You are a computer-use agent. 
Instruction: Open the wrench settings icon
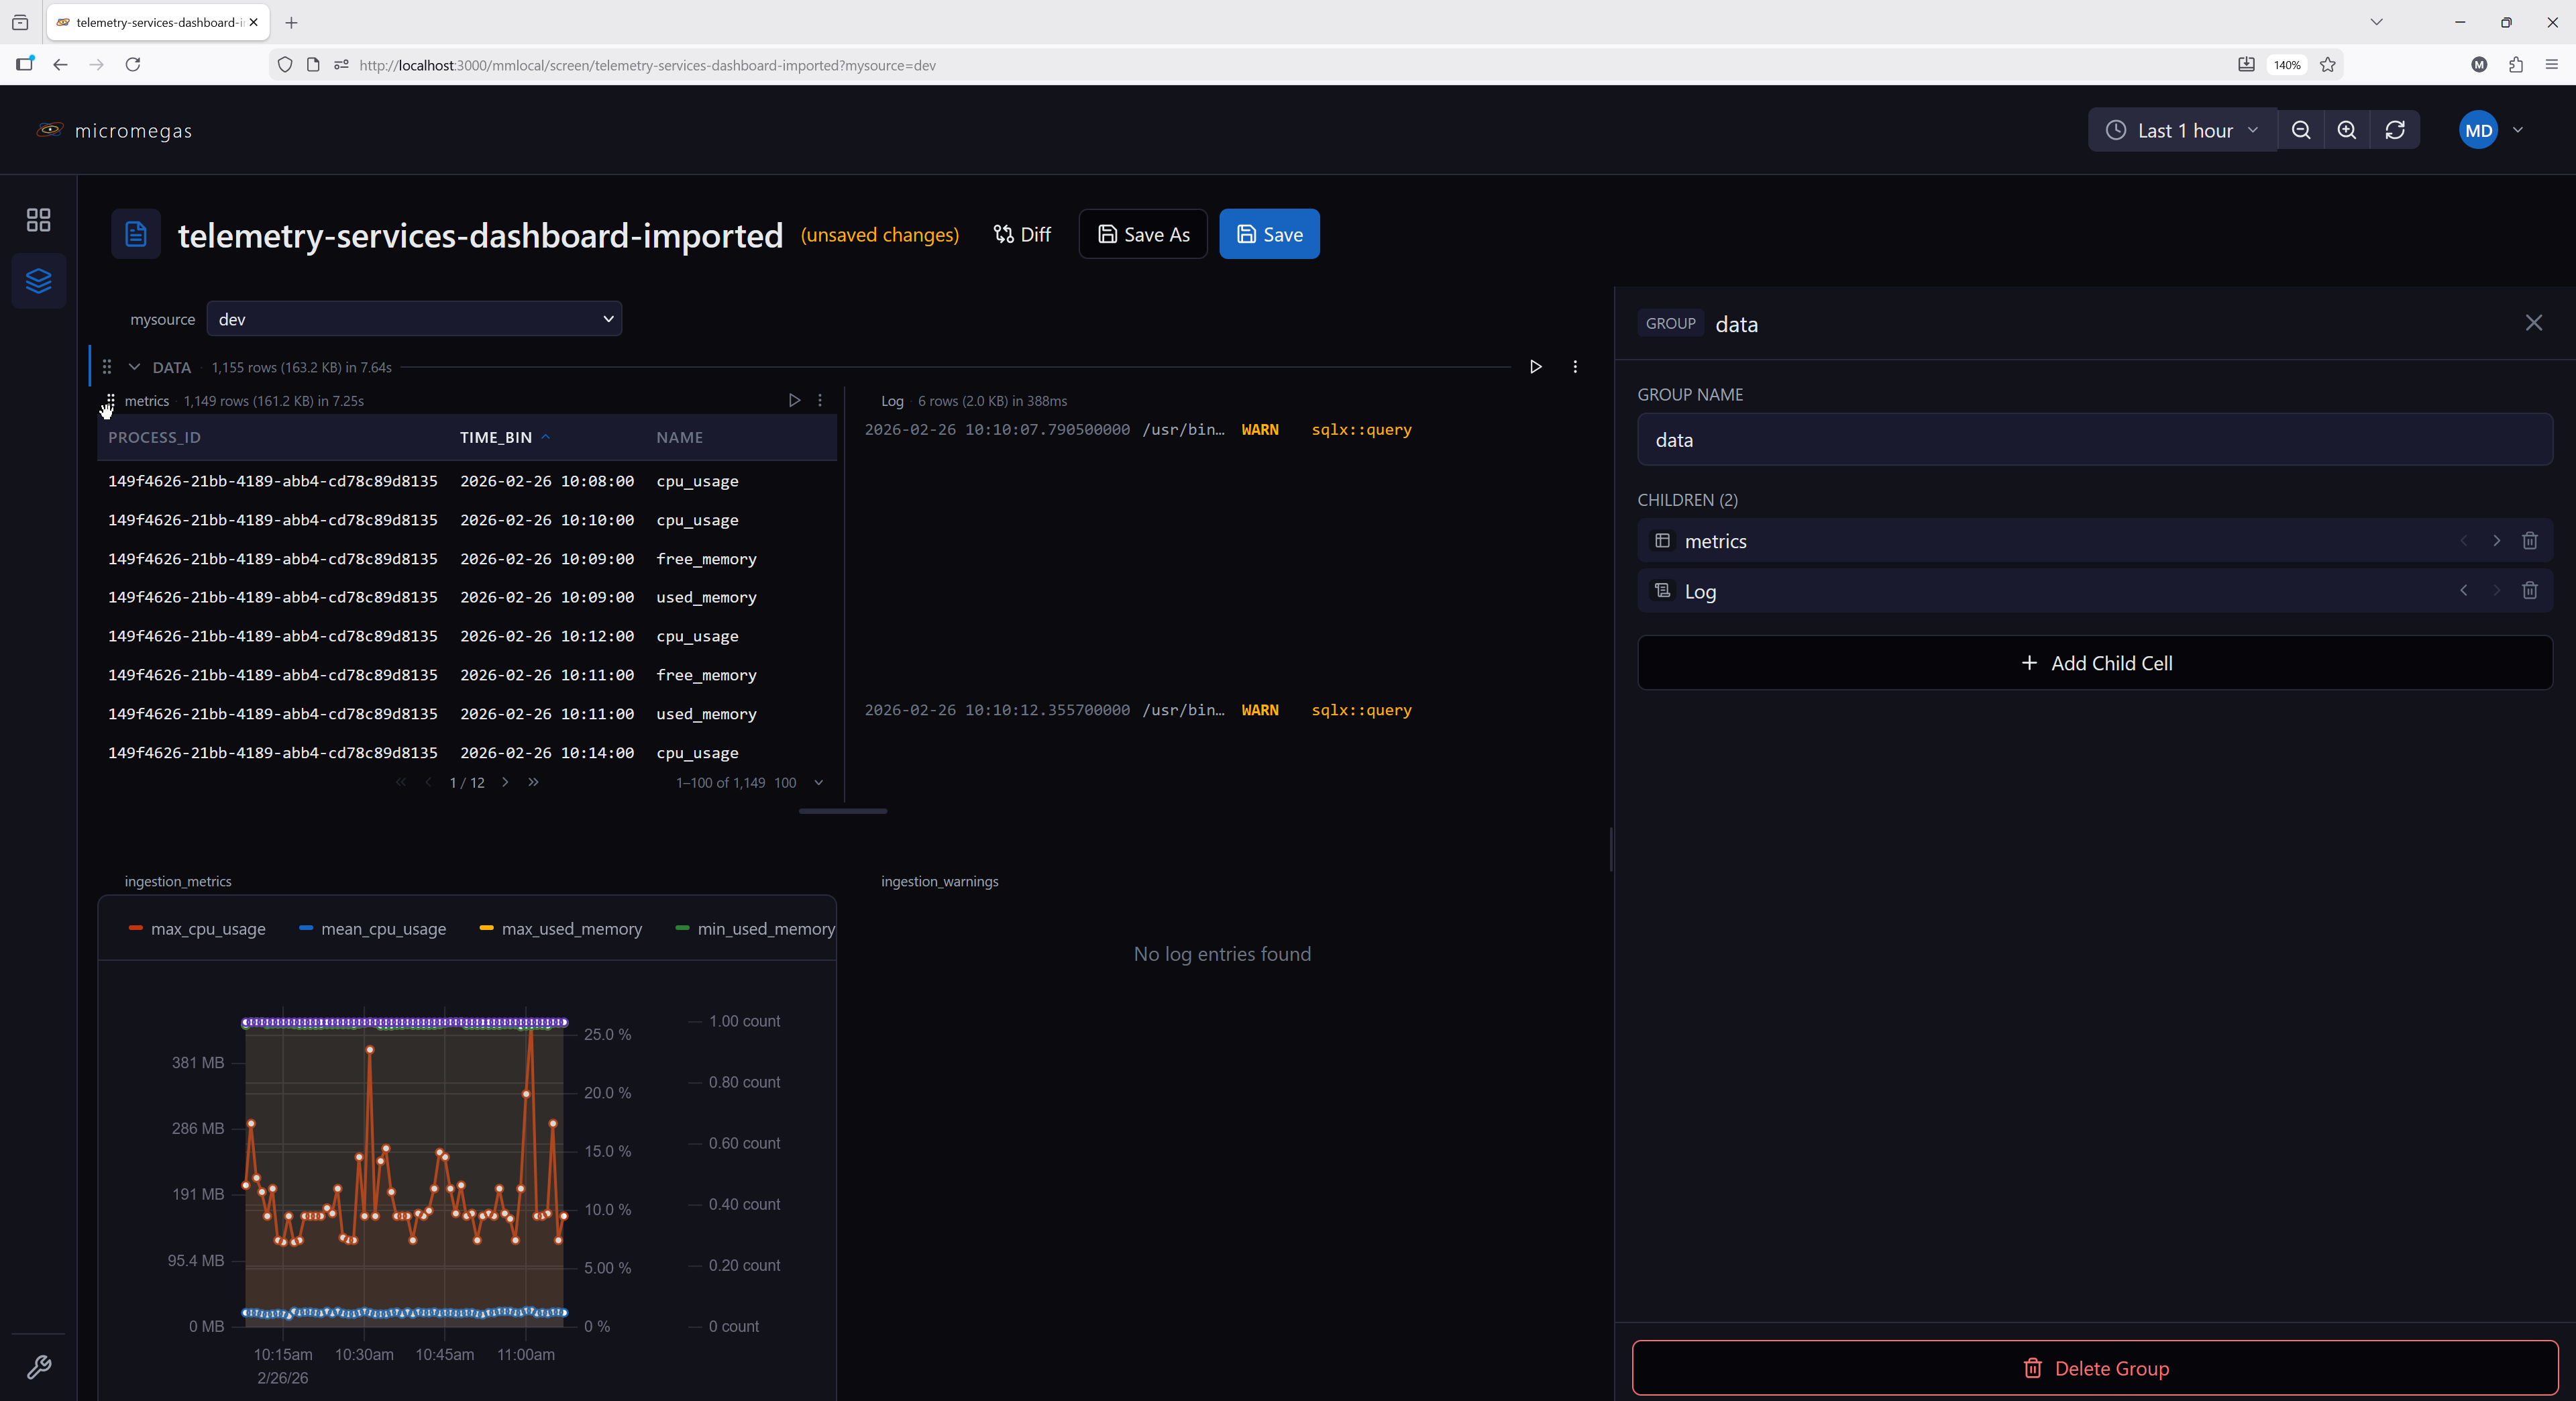tap(38, 1367)
